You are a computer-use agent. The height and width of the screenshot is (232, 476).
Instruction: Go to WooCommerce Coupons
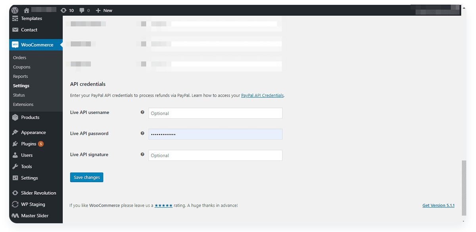[21, 67]
